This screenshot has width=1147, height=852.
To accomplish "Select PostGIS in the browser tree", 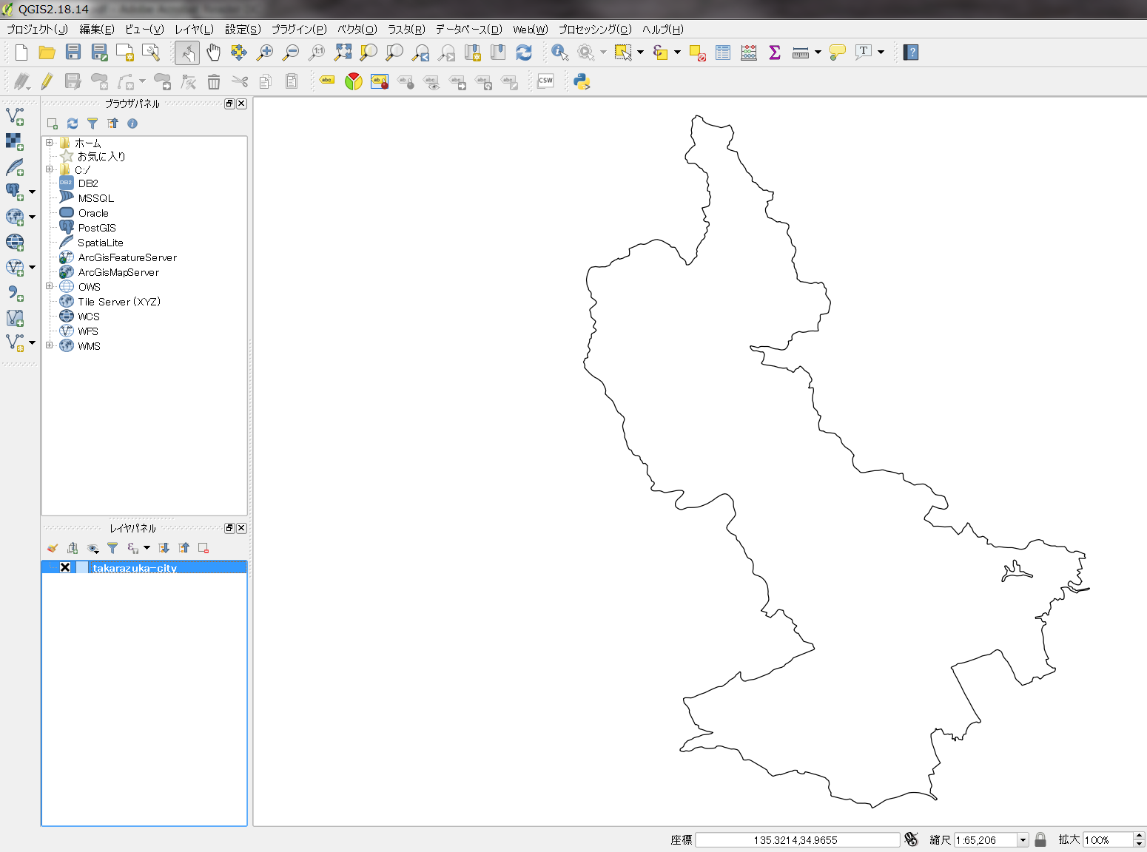I will 97,228.
